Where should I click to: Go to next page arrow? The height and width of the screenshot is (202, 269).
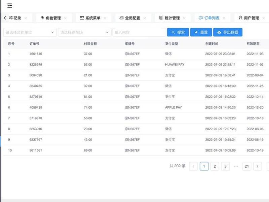(258, 166)
